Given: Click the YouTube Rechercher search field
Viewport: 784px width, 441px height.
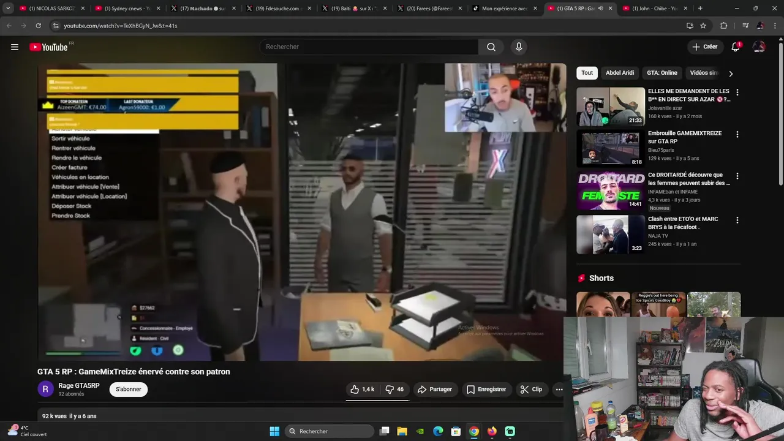Looking at the screenshot, I should (369, 47).
